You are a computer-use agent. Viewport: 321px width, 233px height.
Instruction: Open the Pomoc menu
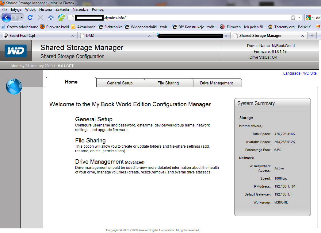pyautogui.click(x=98, y=10)
